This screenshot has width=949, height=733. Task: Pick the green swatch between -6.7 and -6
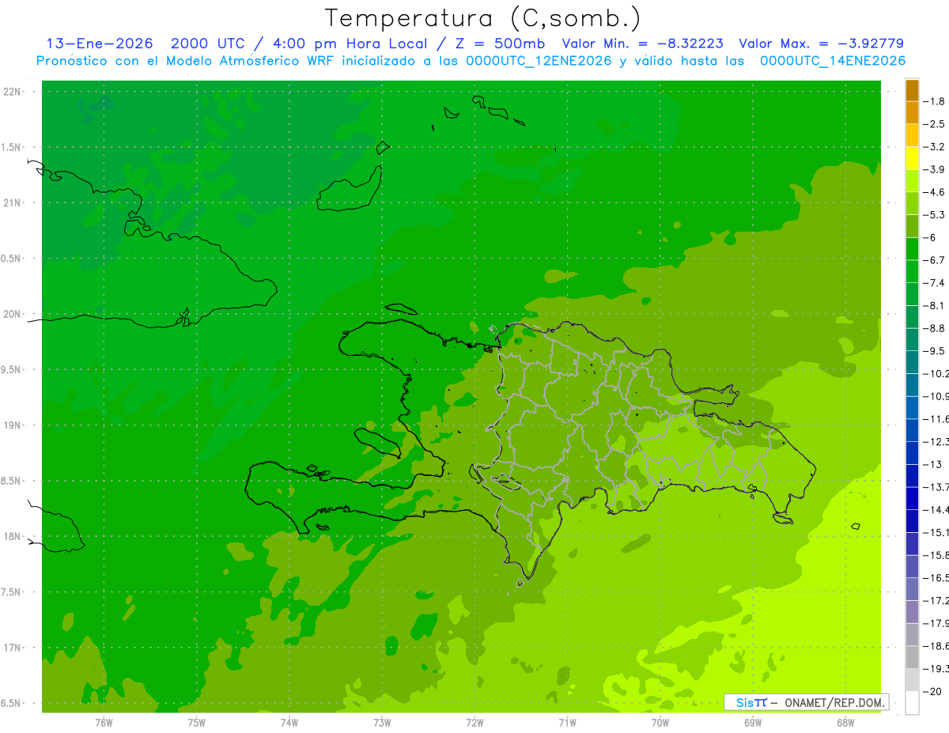pos(912,249)
